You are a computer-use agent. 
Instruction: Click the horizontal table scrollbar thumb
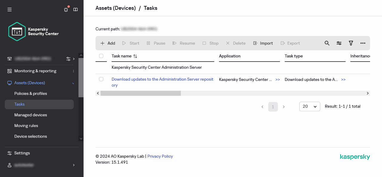point(141,93)
